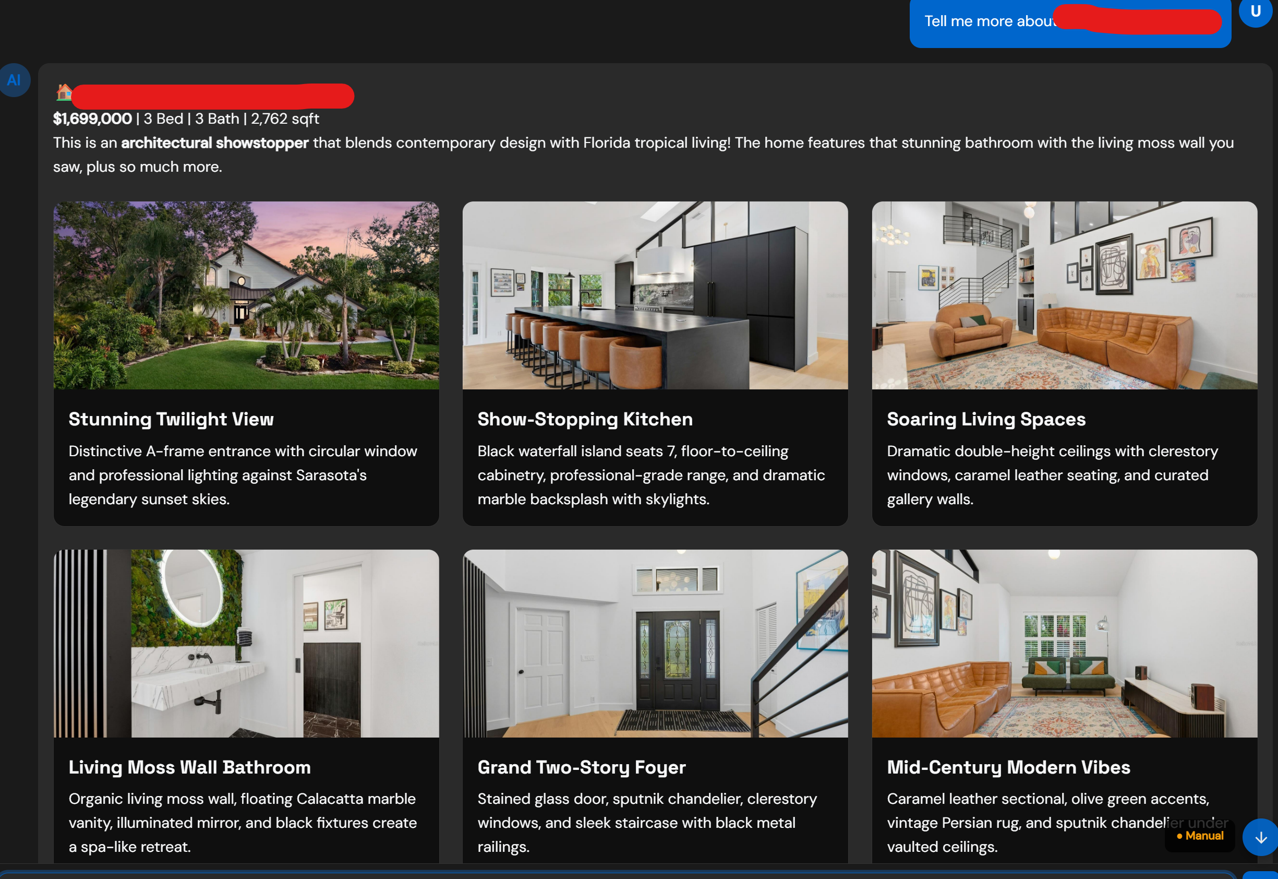The height and width of the screenshot is (879, 1278).
Task: Click the $1,699,000 listing price text
Action: coord(92,118)
